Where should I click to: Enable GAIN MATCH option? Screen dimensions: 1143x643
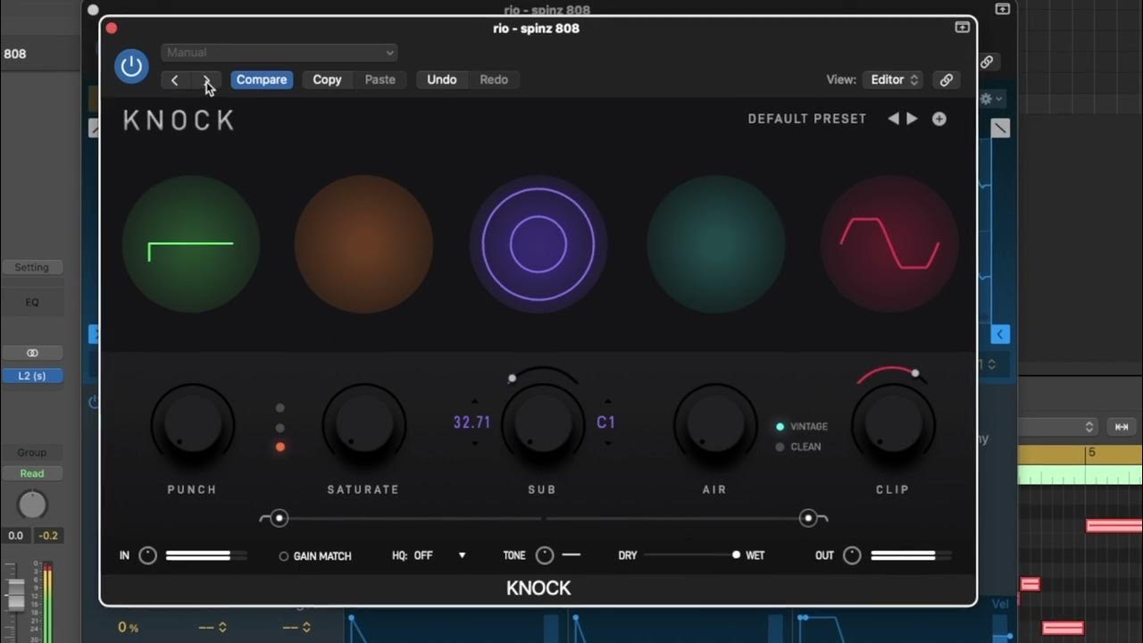pos(315,556)
